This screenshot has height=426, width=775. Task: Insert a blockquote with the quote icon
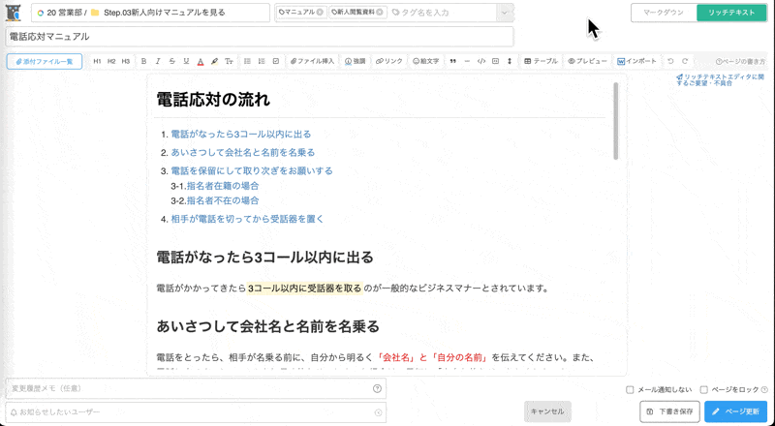tap(452, 61)
